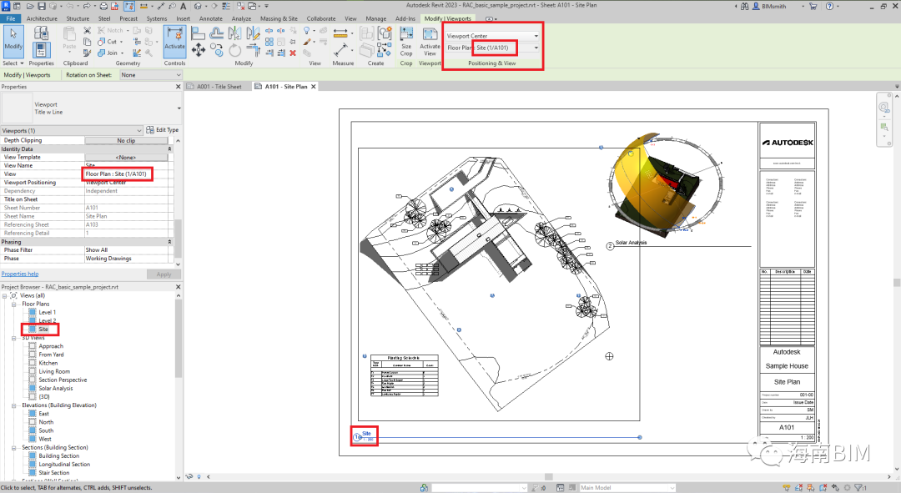The width and height of the screenshot is (901, 493).
Task: Click the Activate Controls button
Action: (174, 41)
